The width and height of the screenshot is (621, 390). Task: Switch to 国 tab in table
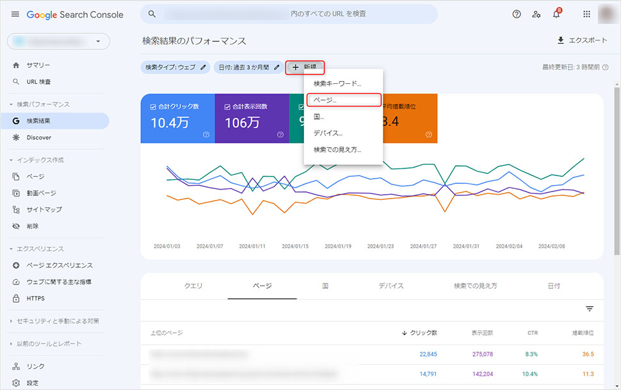point(325,286)
